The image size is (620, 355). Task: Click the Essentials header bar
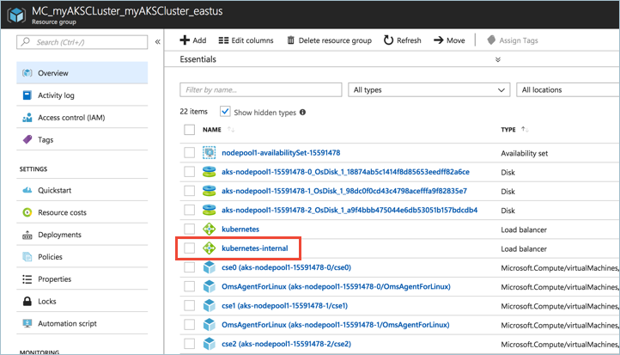coord(392,59)
